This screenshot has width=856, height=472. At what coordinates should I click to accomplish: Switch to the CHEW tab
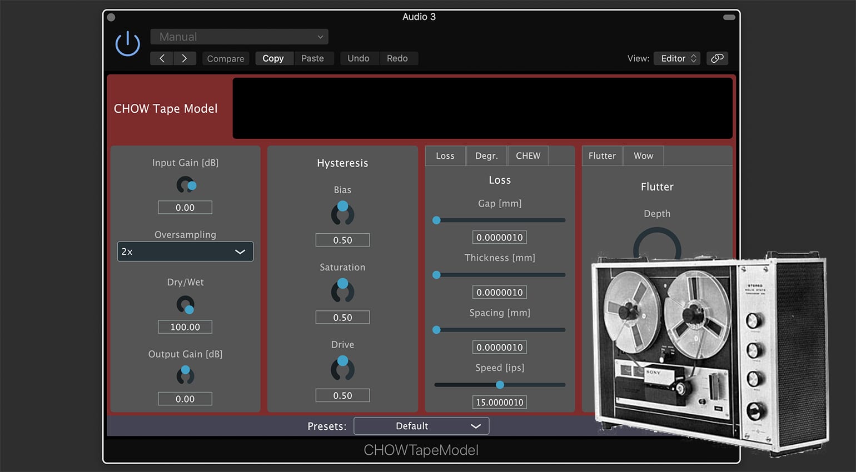pos(527,156)
